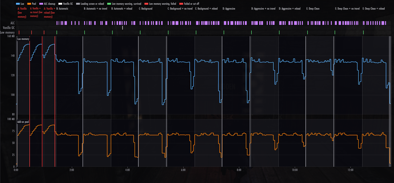Click the 'A: Vanilla + reload' section label
Screen dimensions: 394x183
point(50,13)
